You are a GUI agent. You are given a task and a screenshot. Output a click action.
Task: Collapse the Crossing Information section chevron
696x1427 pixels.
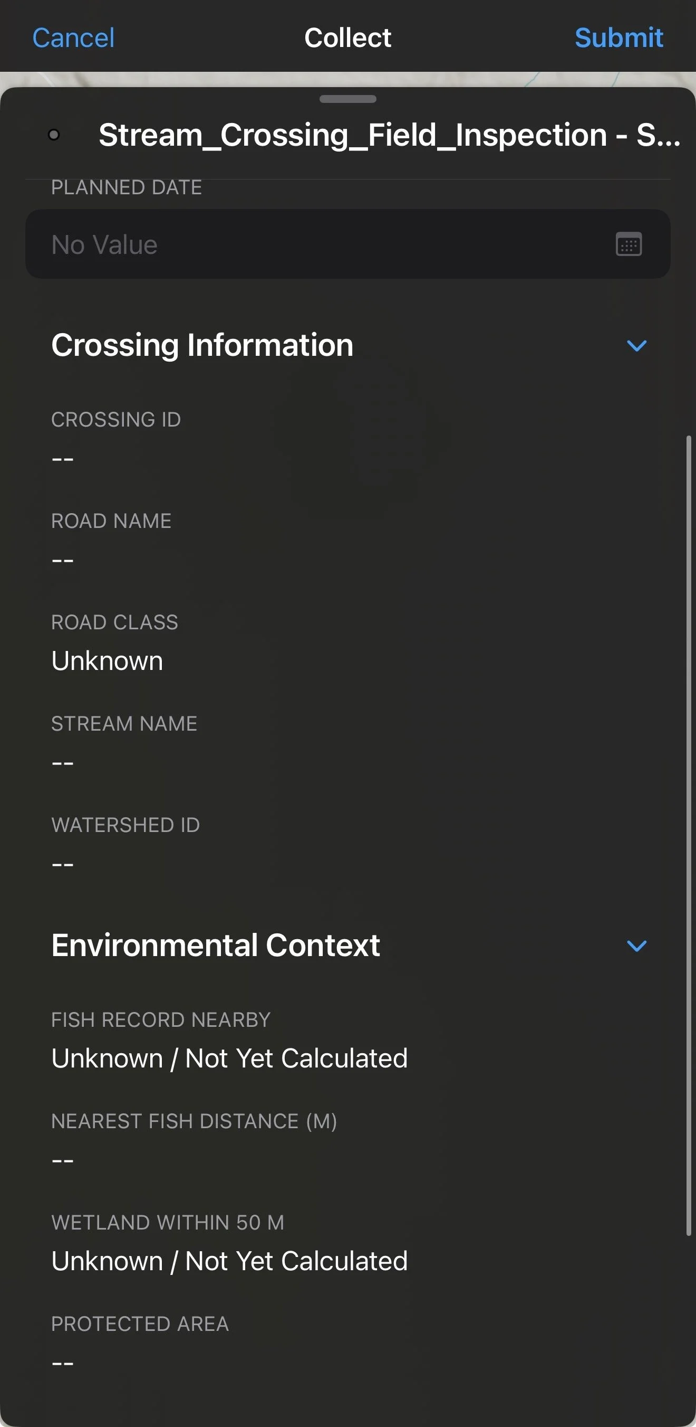coord(636,346)
